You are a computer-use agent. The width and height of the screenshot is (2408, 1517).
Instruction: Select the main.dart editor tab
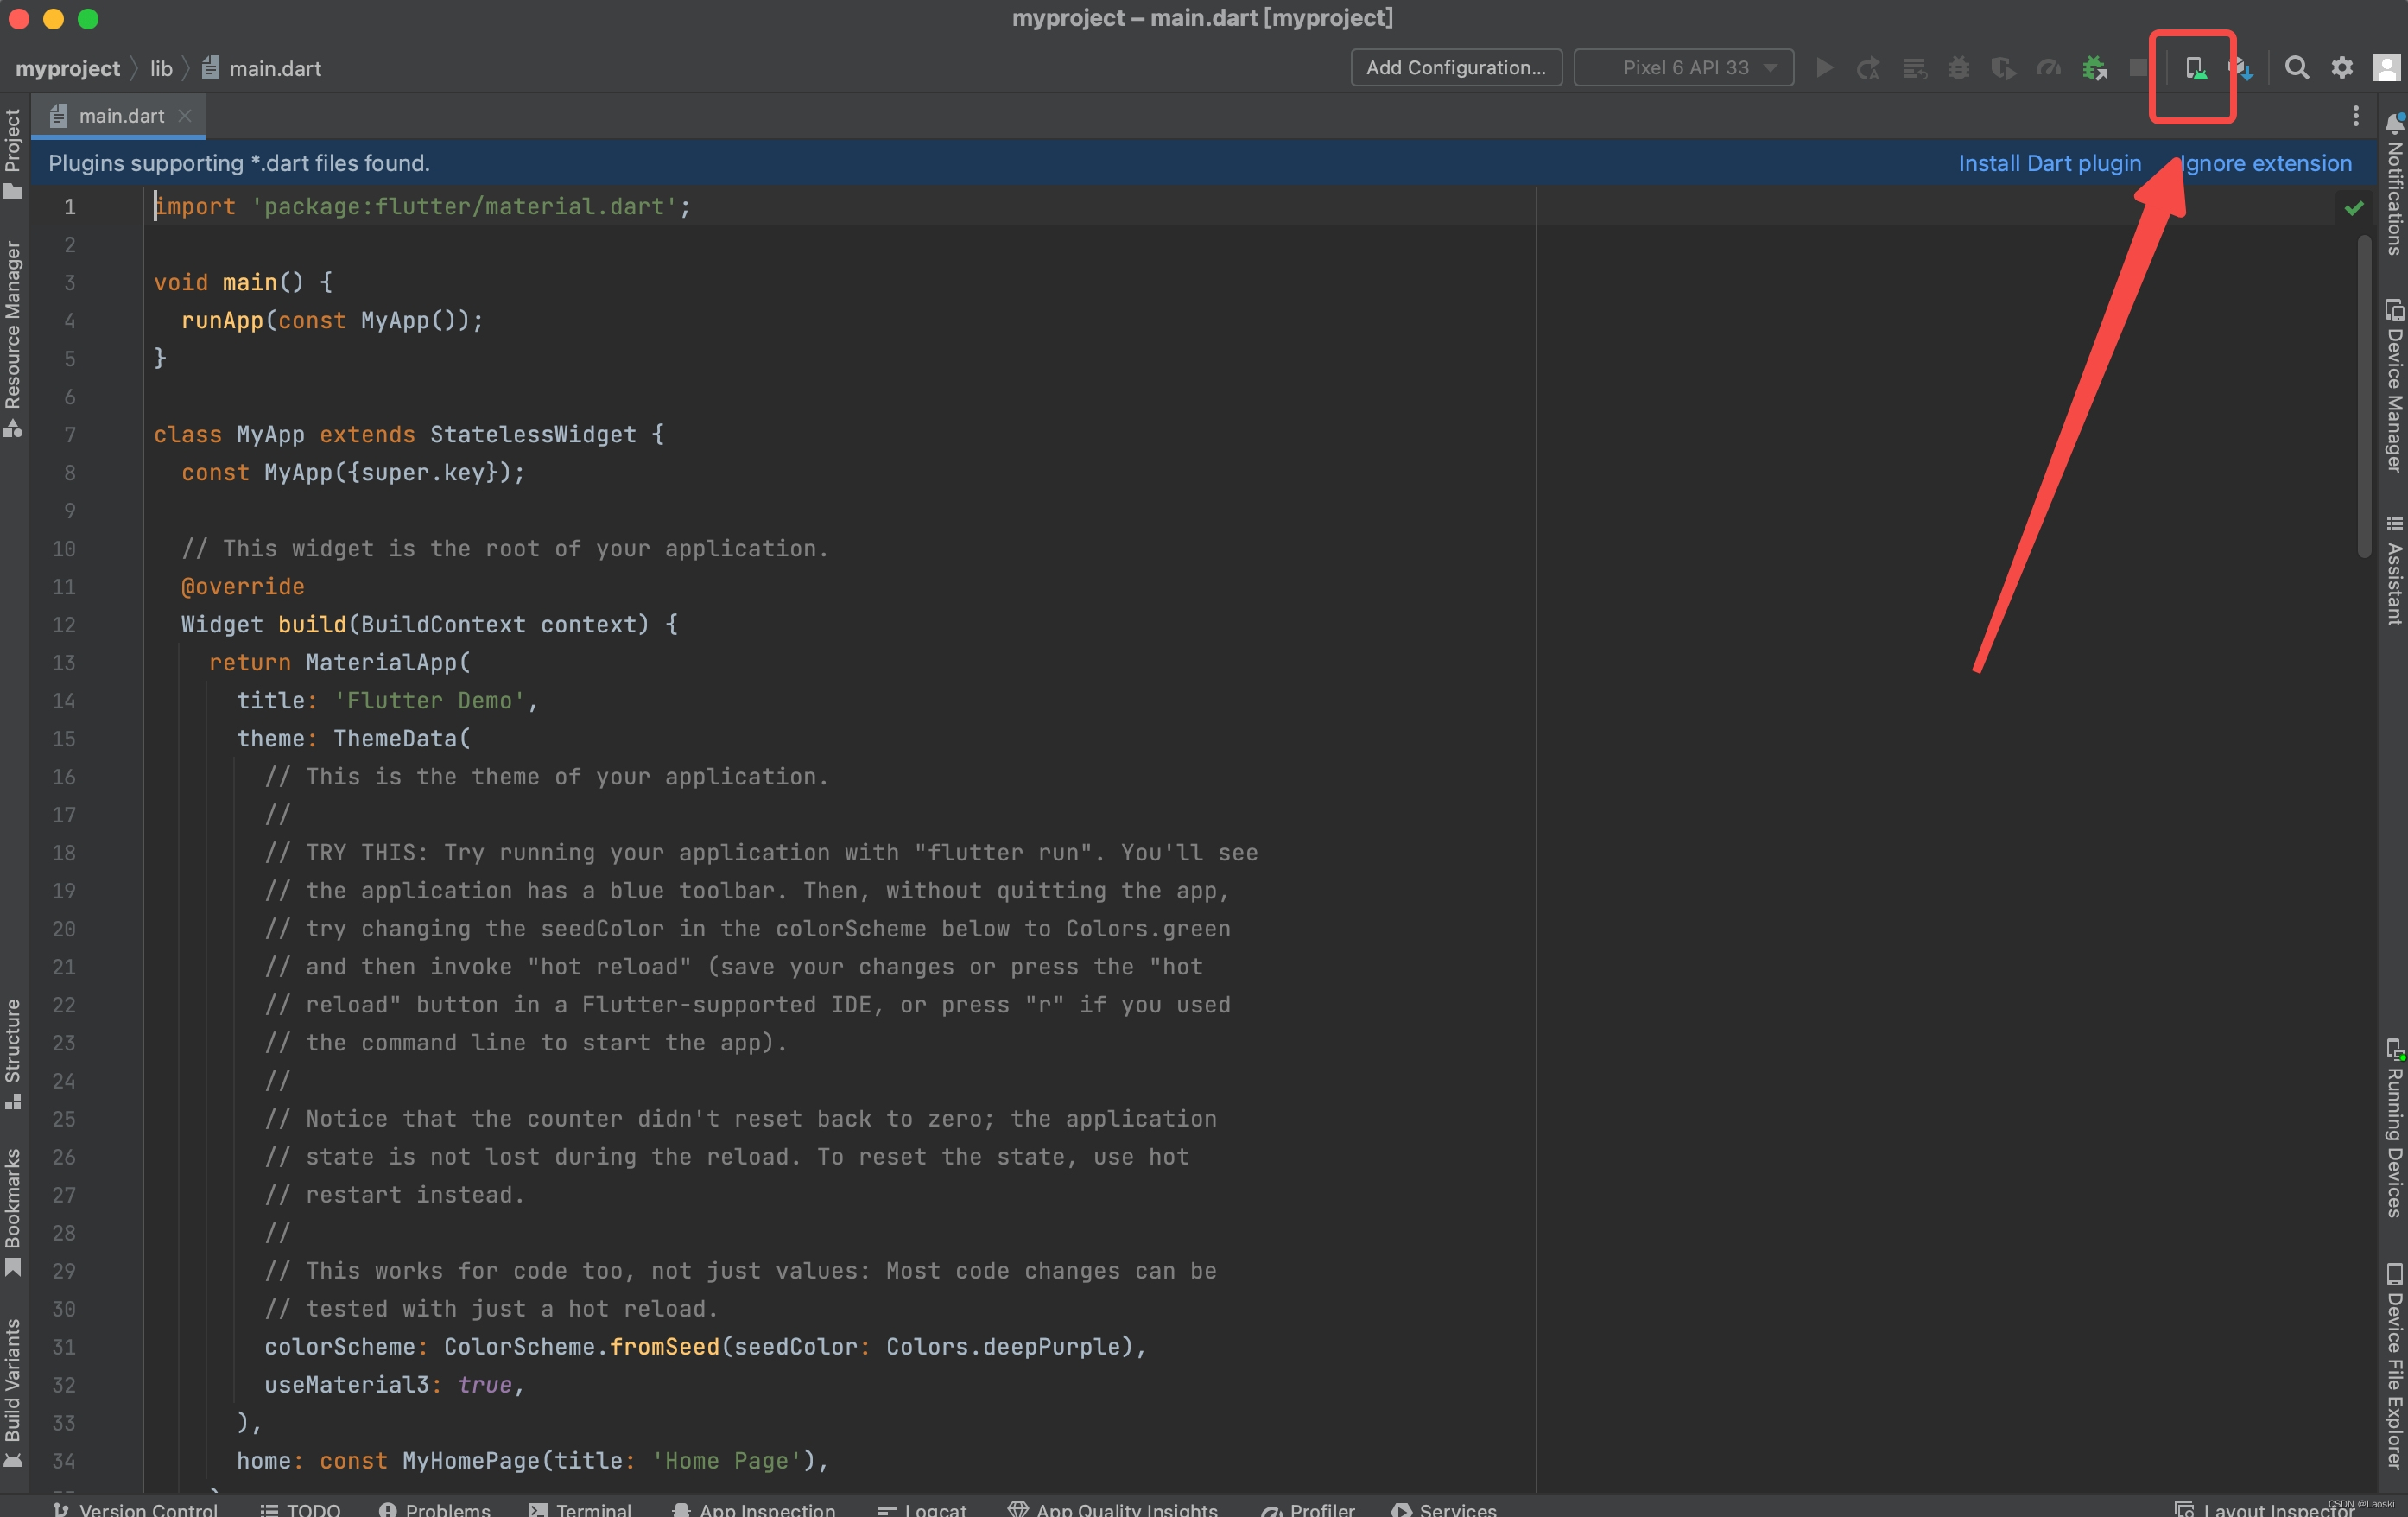coord(120,116)
